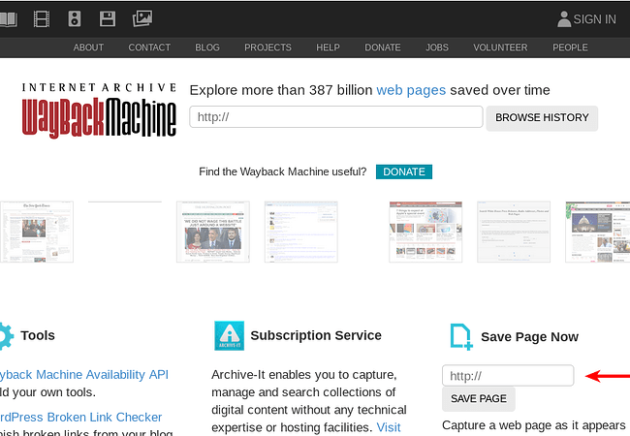Click the 'Tools' heading
This screenshot has width=630, height=436.
coord(38,335)
